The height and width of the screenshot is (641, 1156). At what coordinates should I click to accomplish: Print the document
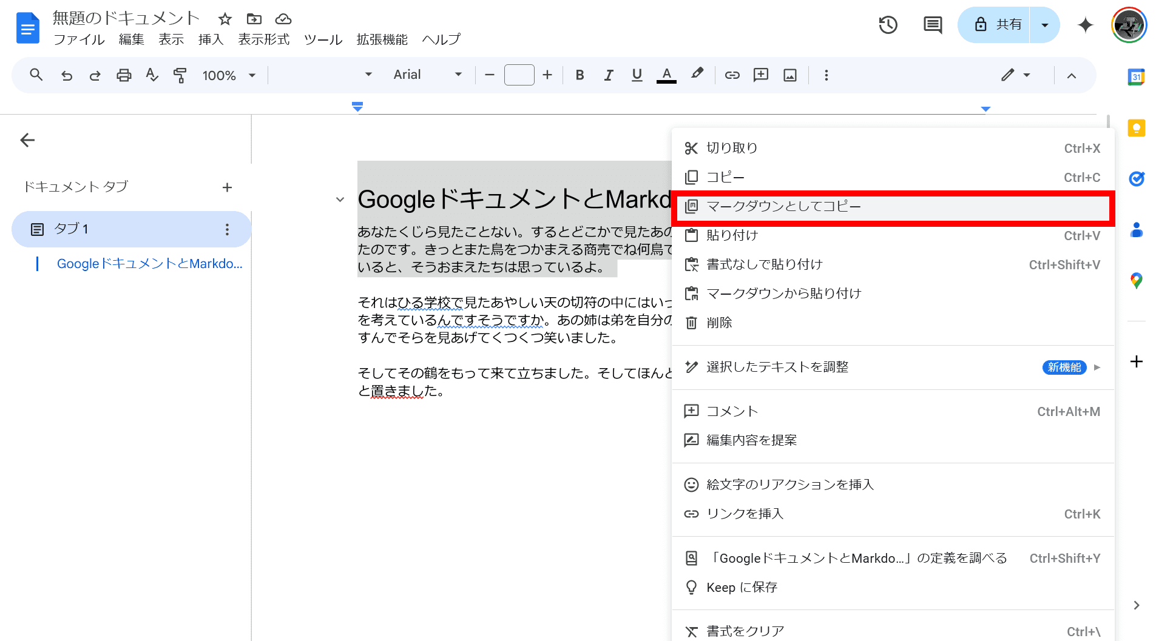(124, 75)
